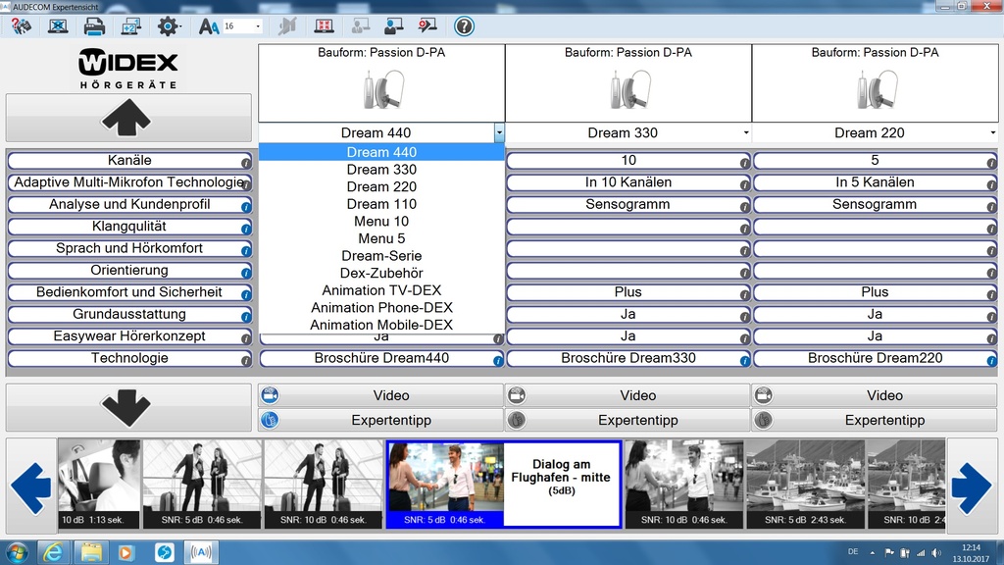Click the font size AA icon
The height and width of the screenshot is (565, 1004).
208,26
